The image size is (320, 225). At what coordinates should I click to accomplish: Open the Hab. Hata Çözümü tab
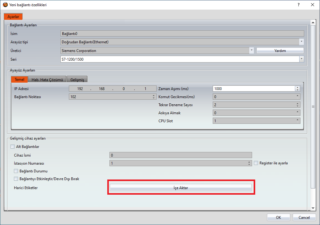[47, 79]
